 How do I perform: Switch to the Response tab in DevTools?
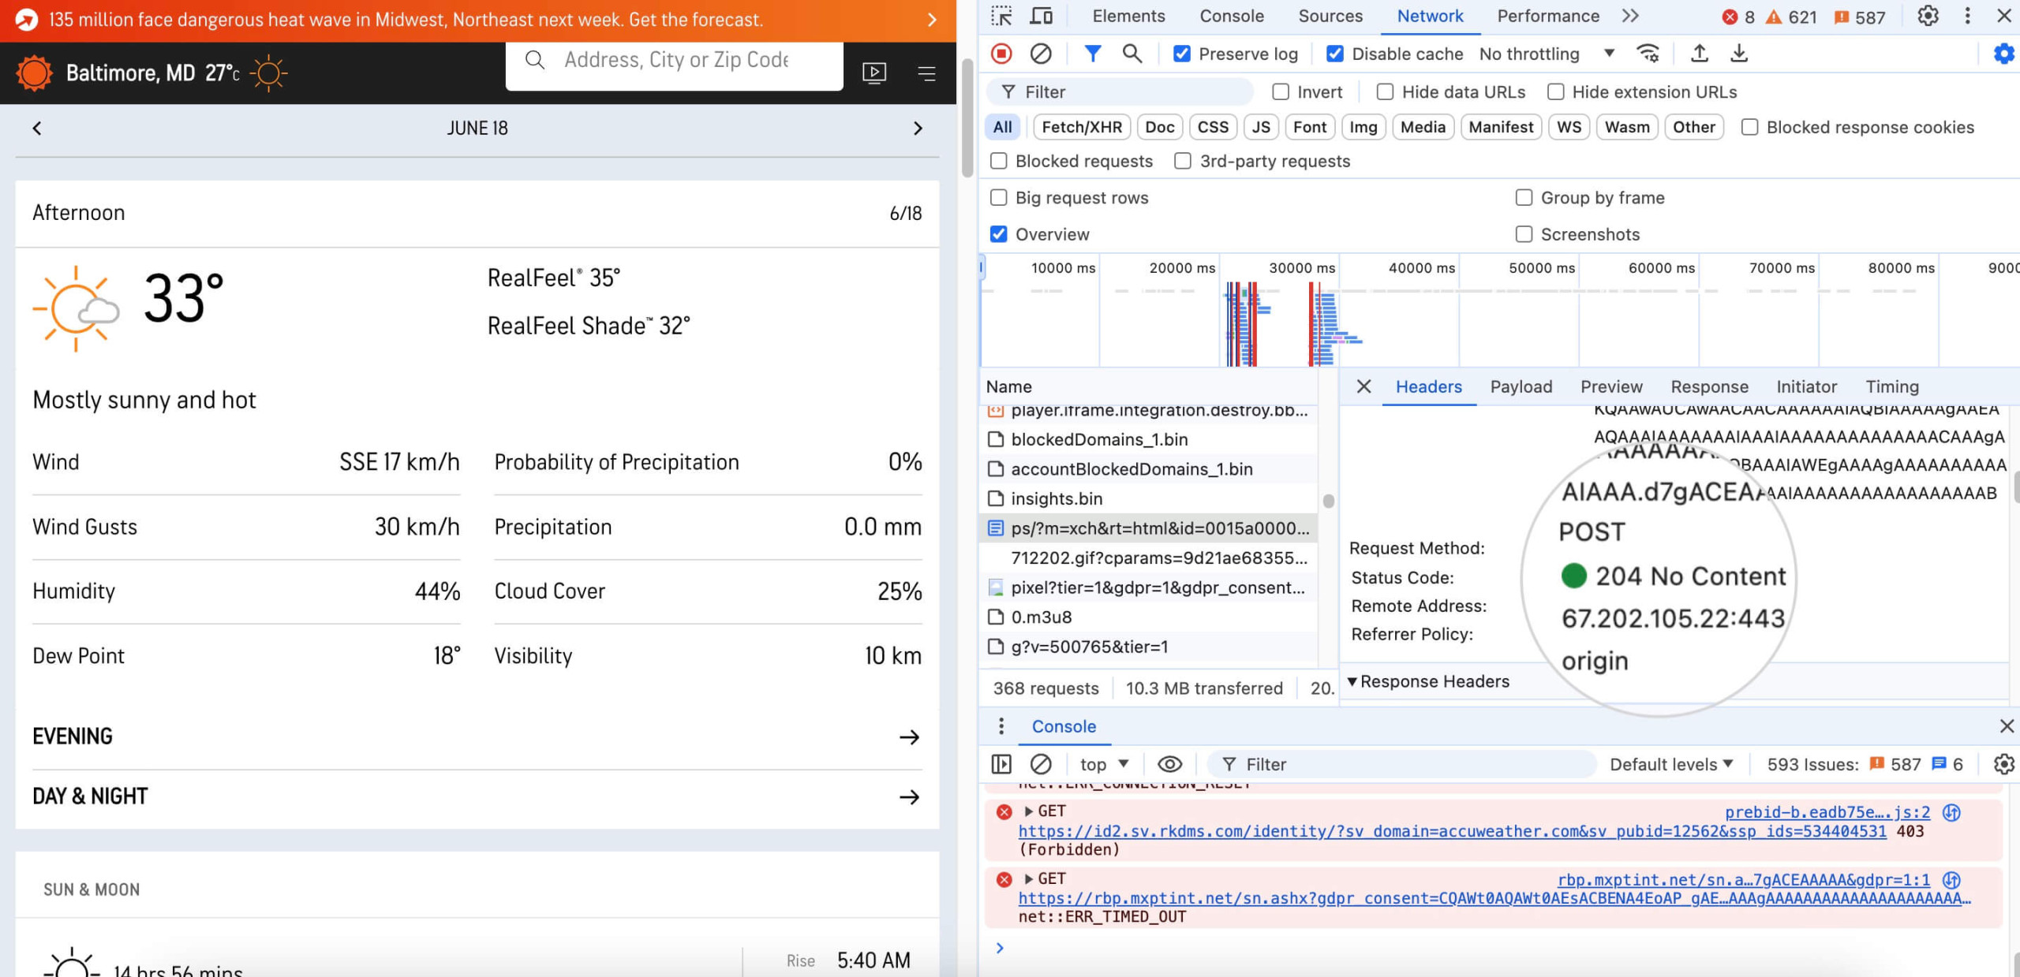pyautogui.click(x=1710, y=386)
